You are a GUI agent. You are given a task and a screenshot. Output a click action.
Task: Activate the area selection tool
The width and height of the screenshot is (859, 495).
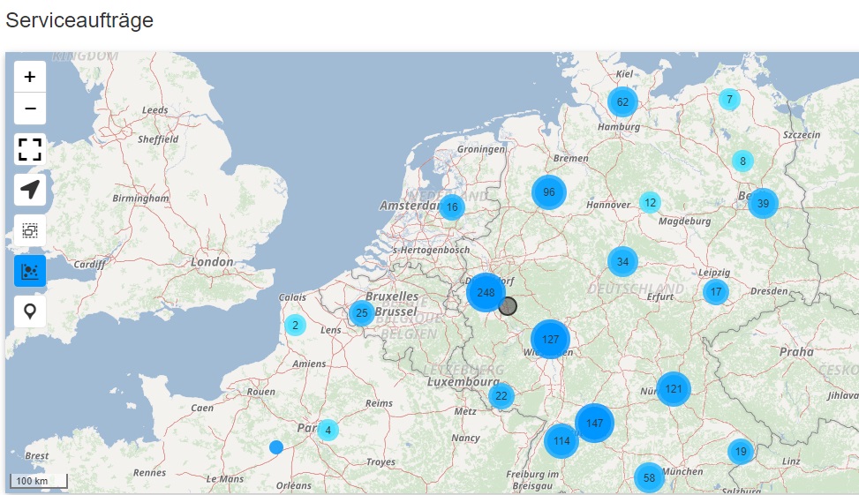tap(30, 230)
